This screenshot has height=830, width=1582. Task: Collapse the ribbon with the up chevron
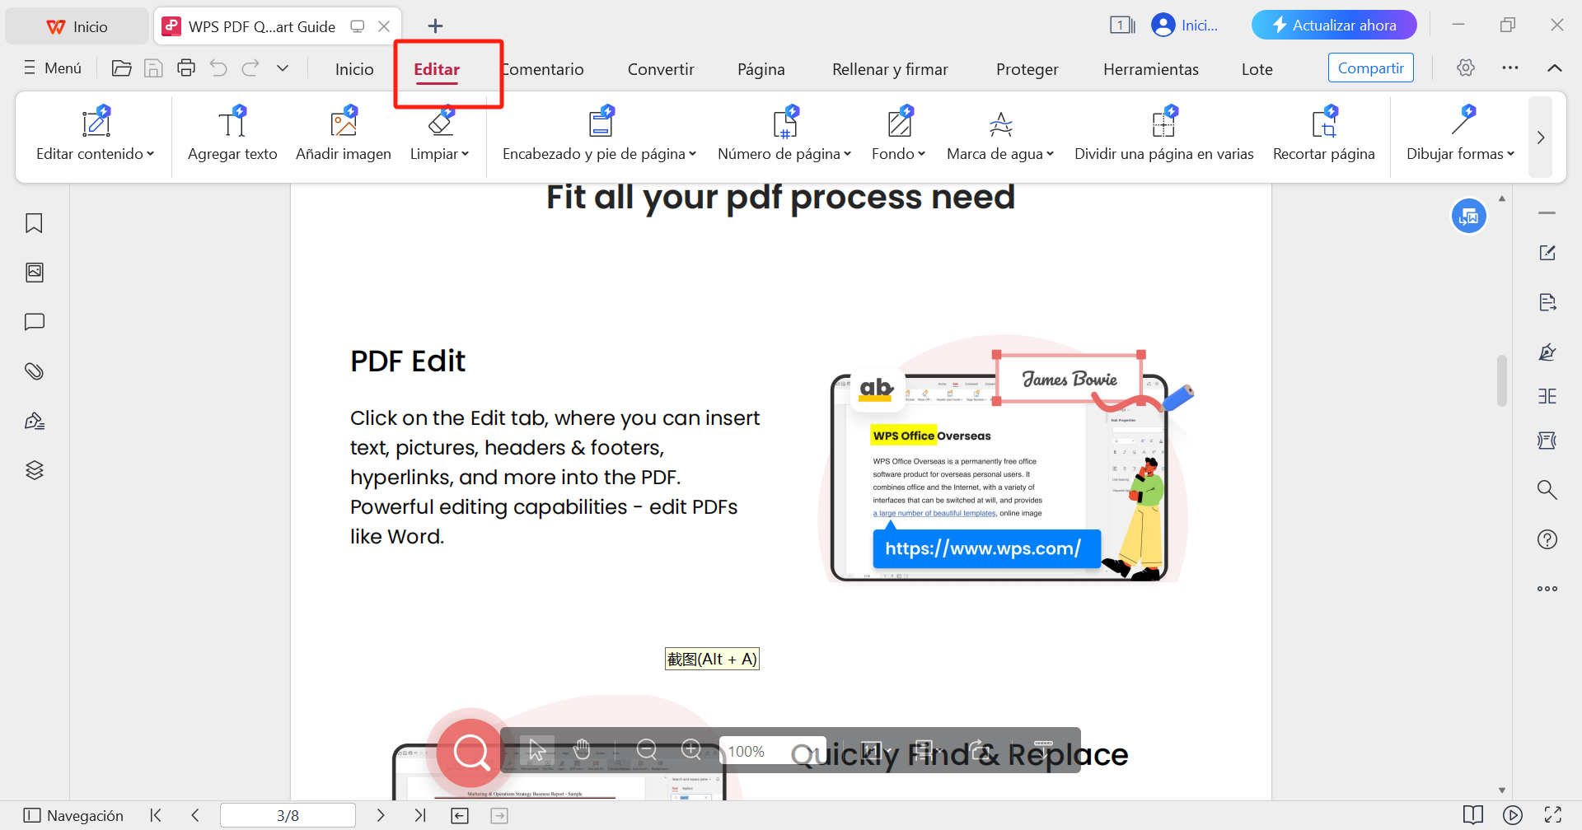pos(1555,68)
